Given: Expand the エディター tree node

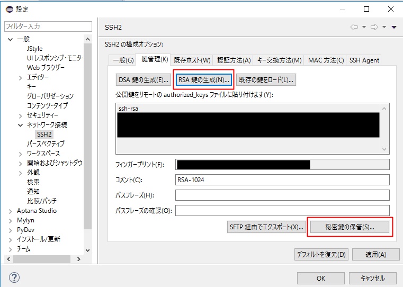Looking at the screenshot, I should pos(21,77).
